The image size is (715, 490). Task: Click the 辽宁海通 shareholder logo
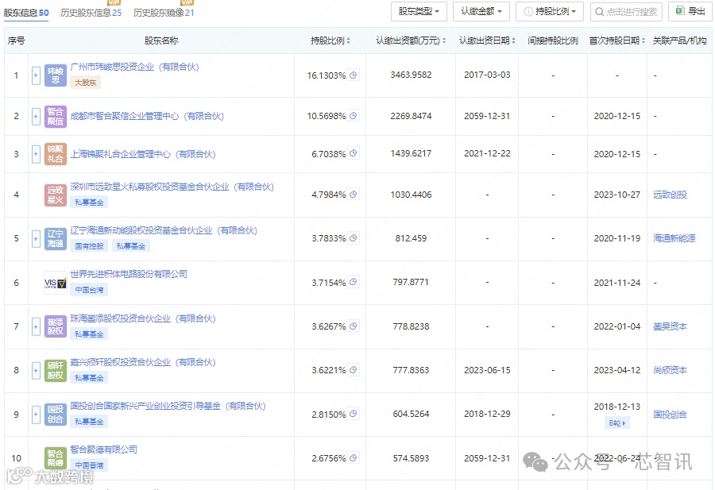(56, 238)
